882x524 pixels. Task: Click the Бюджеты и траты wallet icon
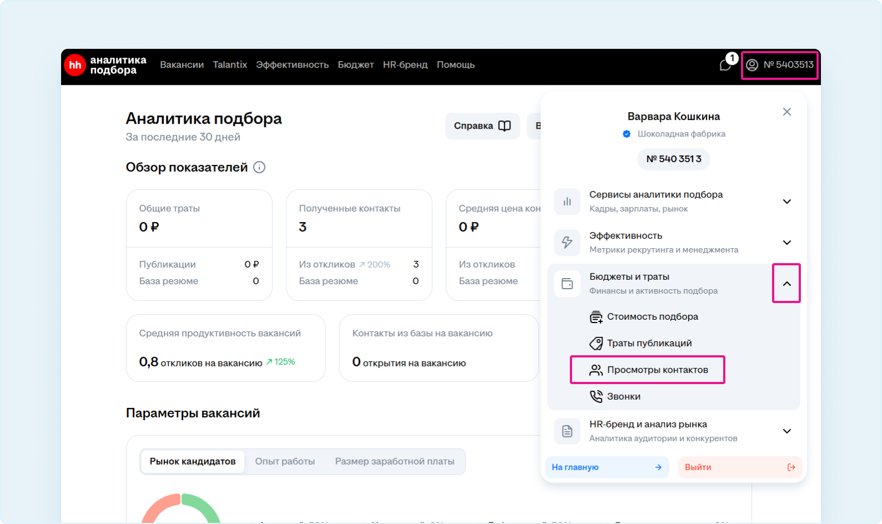[x=567, y=284]
